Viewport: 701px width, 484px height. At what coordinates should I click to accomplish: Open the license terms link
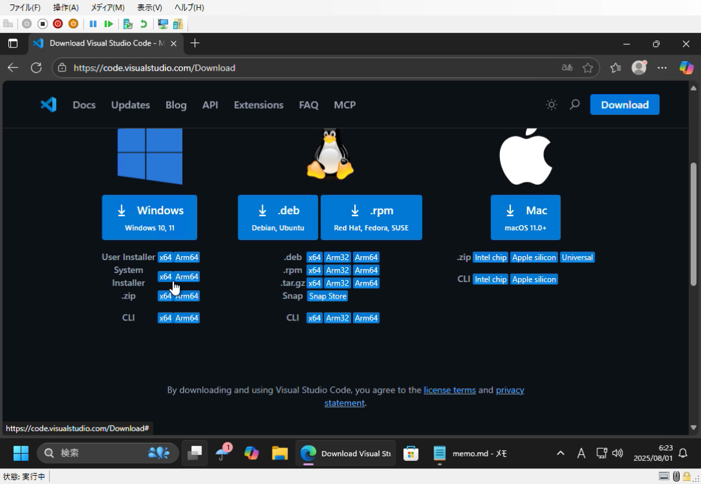coord(449,390)
